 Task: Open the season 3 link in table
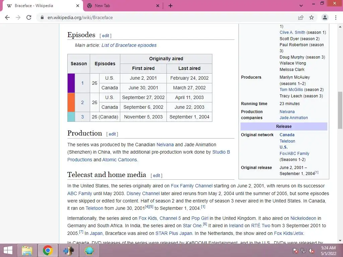pos(82,117)
